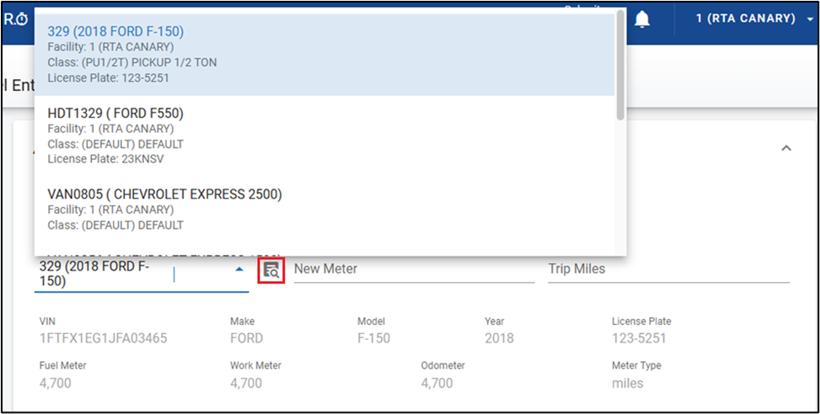Click the Year field showing 2018
Screen dimensions: 820x414
pyautogui.click(x=498, y=338)
